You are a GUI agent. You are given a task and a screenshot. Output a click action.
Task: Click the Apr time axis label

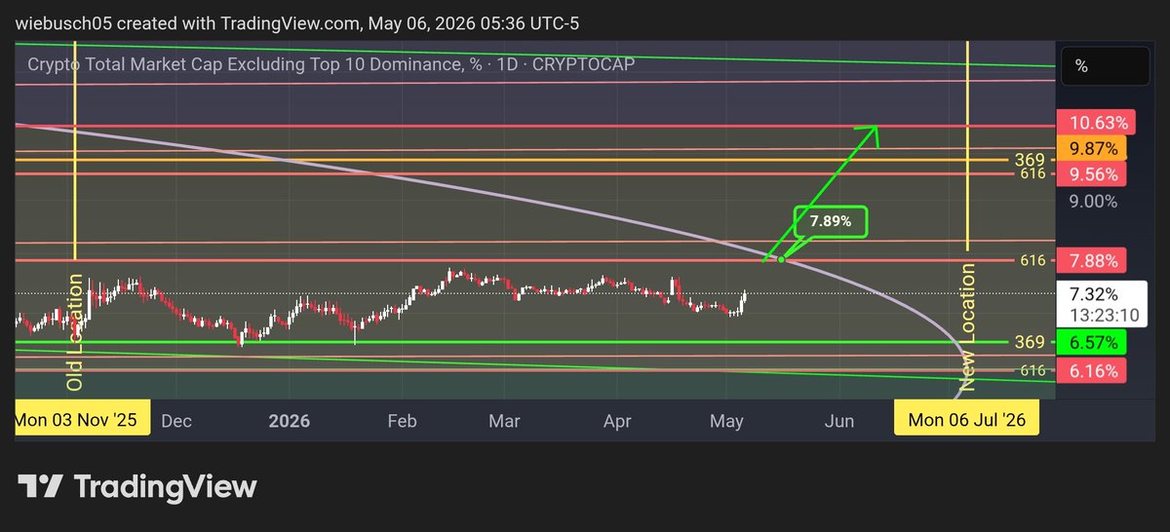tap(617, 421)
